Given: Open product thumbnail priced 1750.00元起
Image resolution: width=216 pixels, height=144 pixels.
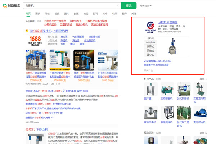Looking at the screenshot, I should coord(60,60).
